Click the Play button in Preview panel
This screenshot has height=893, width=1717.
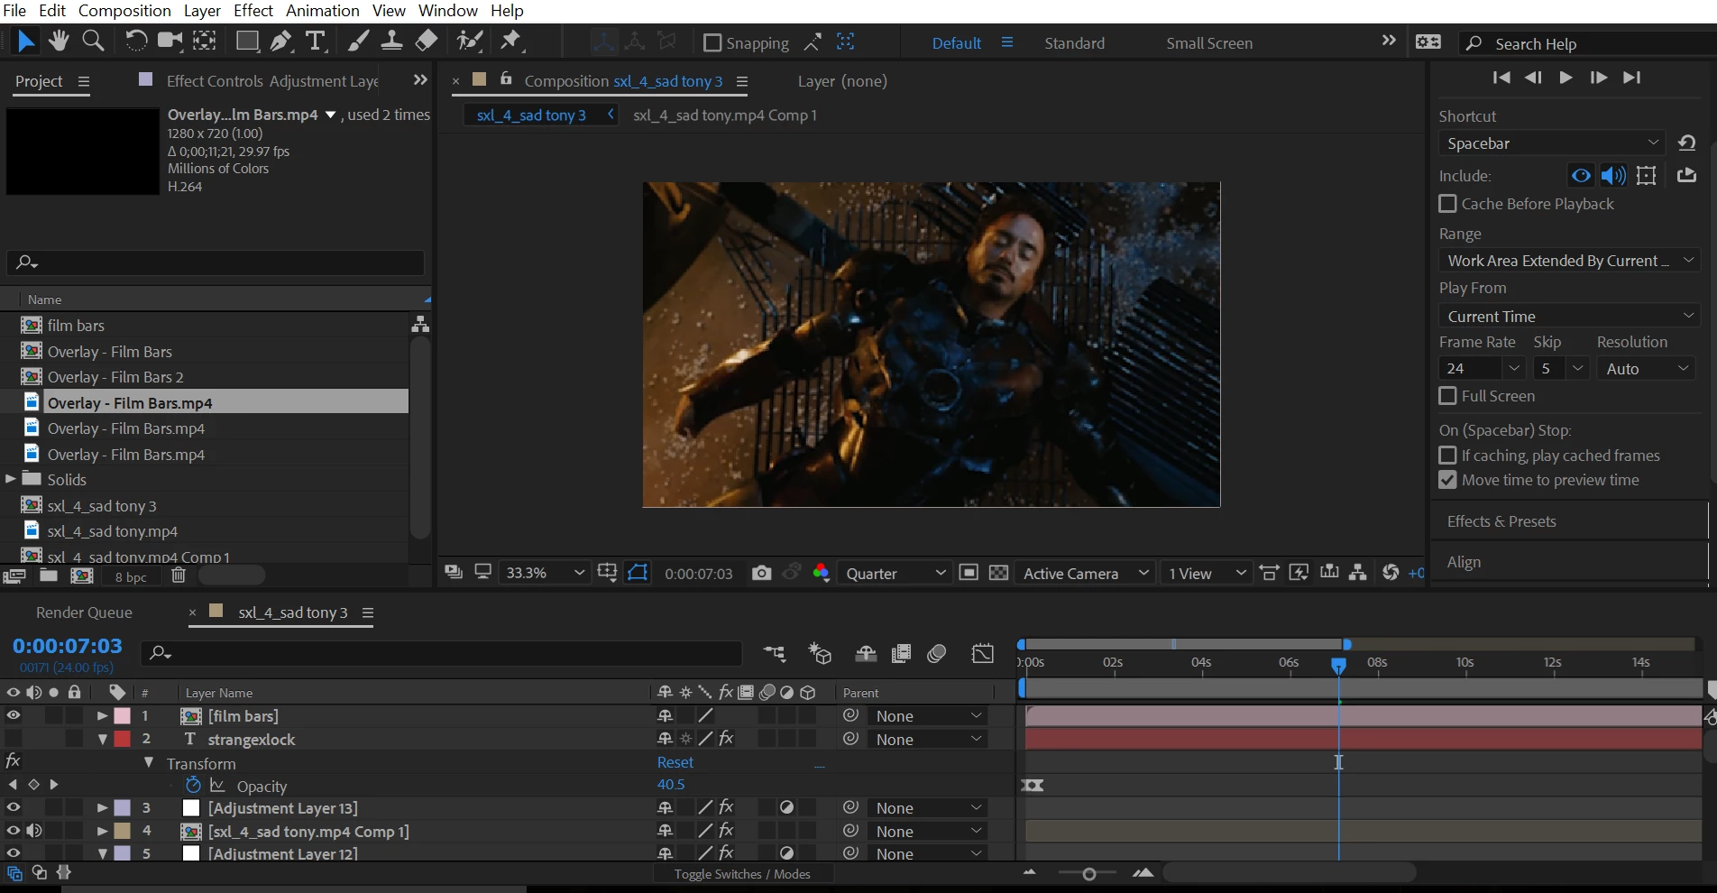(x=1565, y=78)
